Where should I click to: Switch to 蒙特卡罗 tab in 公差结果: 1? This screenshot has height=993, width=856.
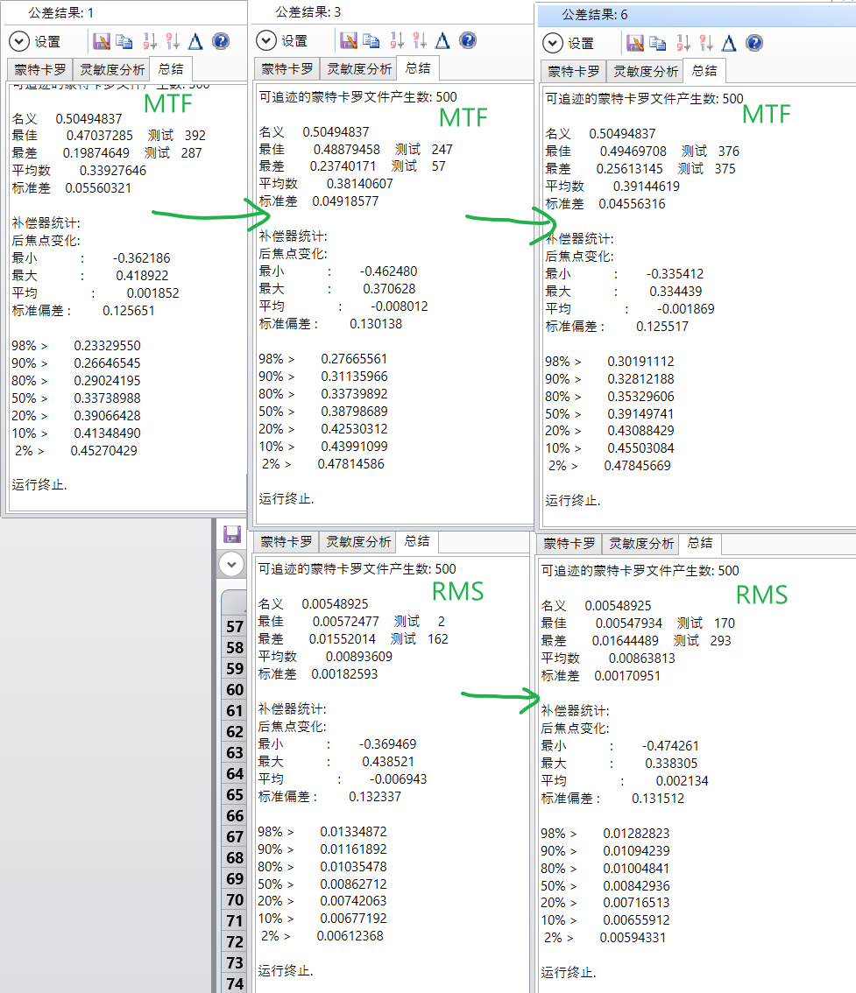pos(38,69)
